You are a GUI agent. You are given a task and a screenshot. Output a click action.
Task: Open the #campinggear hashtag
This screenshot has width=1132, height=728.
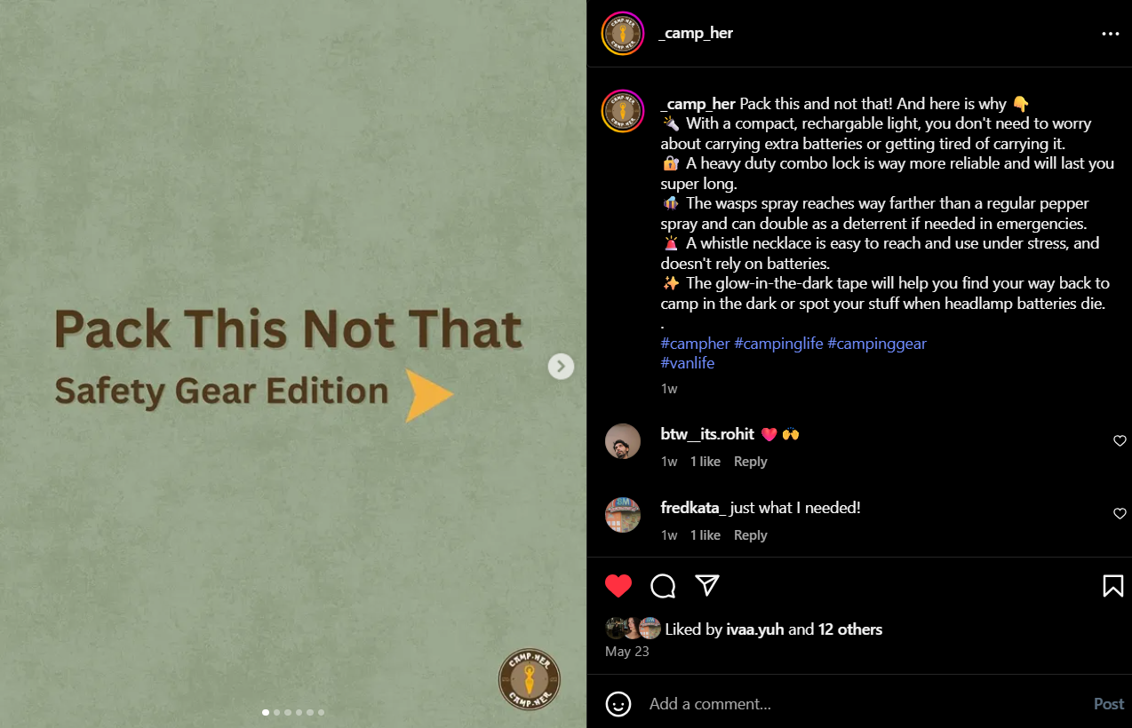tap(877, 344)
